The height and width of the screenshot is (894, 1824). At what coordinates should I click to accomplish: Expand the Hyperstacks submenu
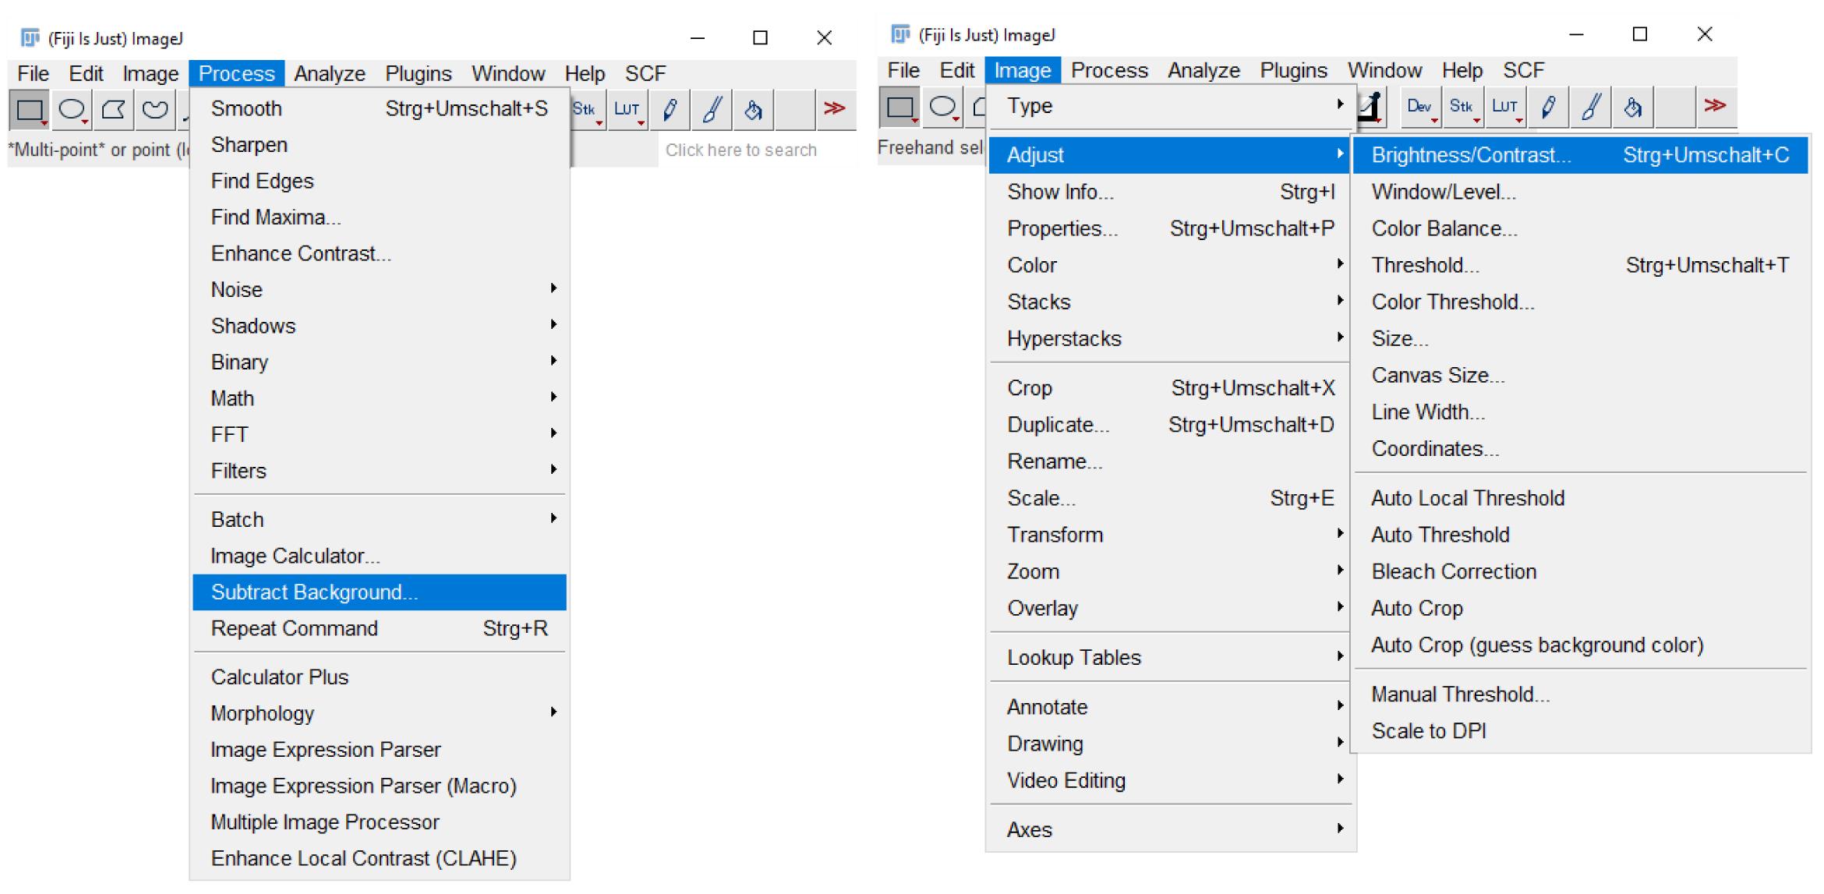[x=1169, y=338]
